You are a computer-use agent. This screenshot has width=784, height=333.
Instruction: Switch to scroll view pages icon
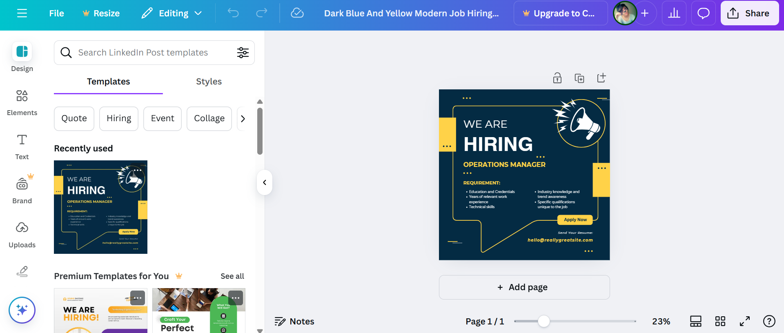(696, 322)
